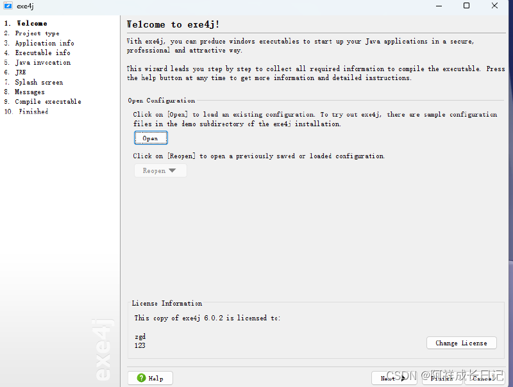Select step 1 Welcome in the sidebar
Screen dimensions: 513x387
pyautogui.click(x=26, y=24)
